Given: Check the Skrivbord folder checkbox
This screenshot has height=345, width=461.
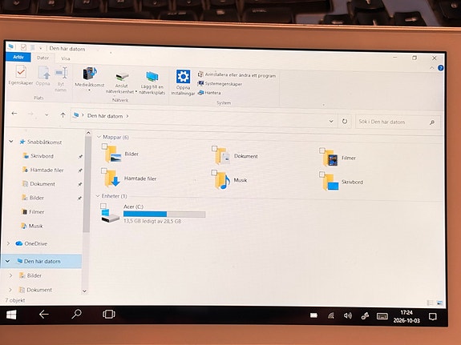Looking at the screenshot, I should pos(322,175).
